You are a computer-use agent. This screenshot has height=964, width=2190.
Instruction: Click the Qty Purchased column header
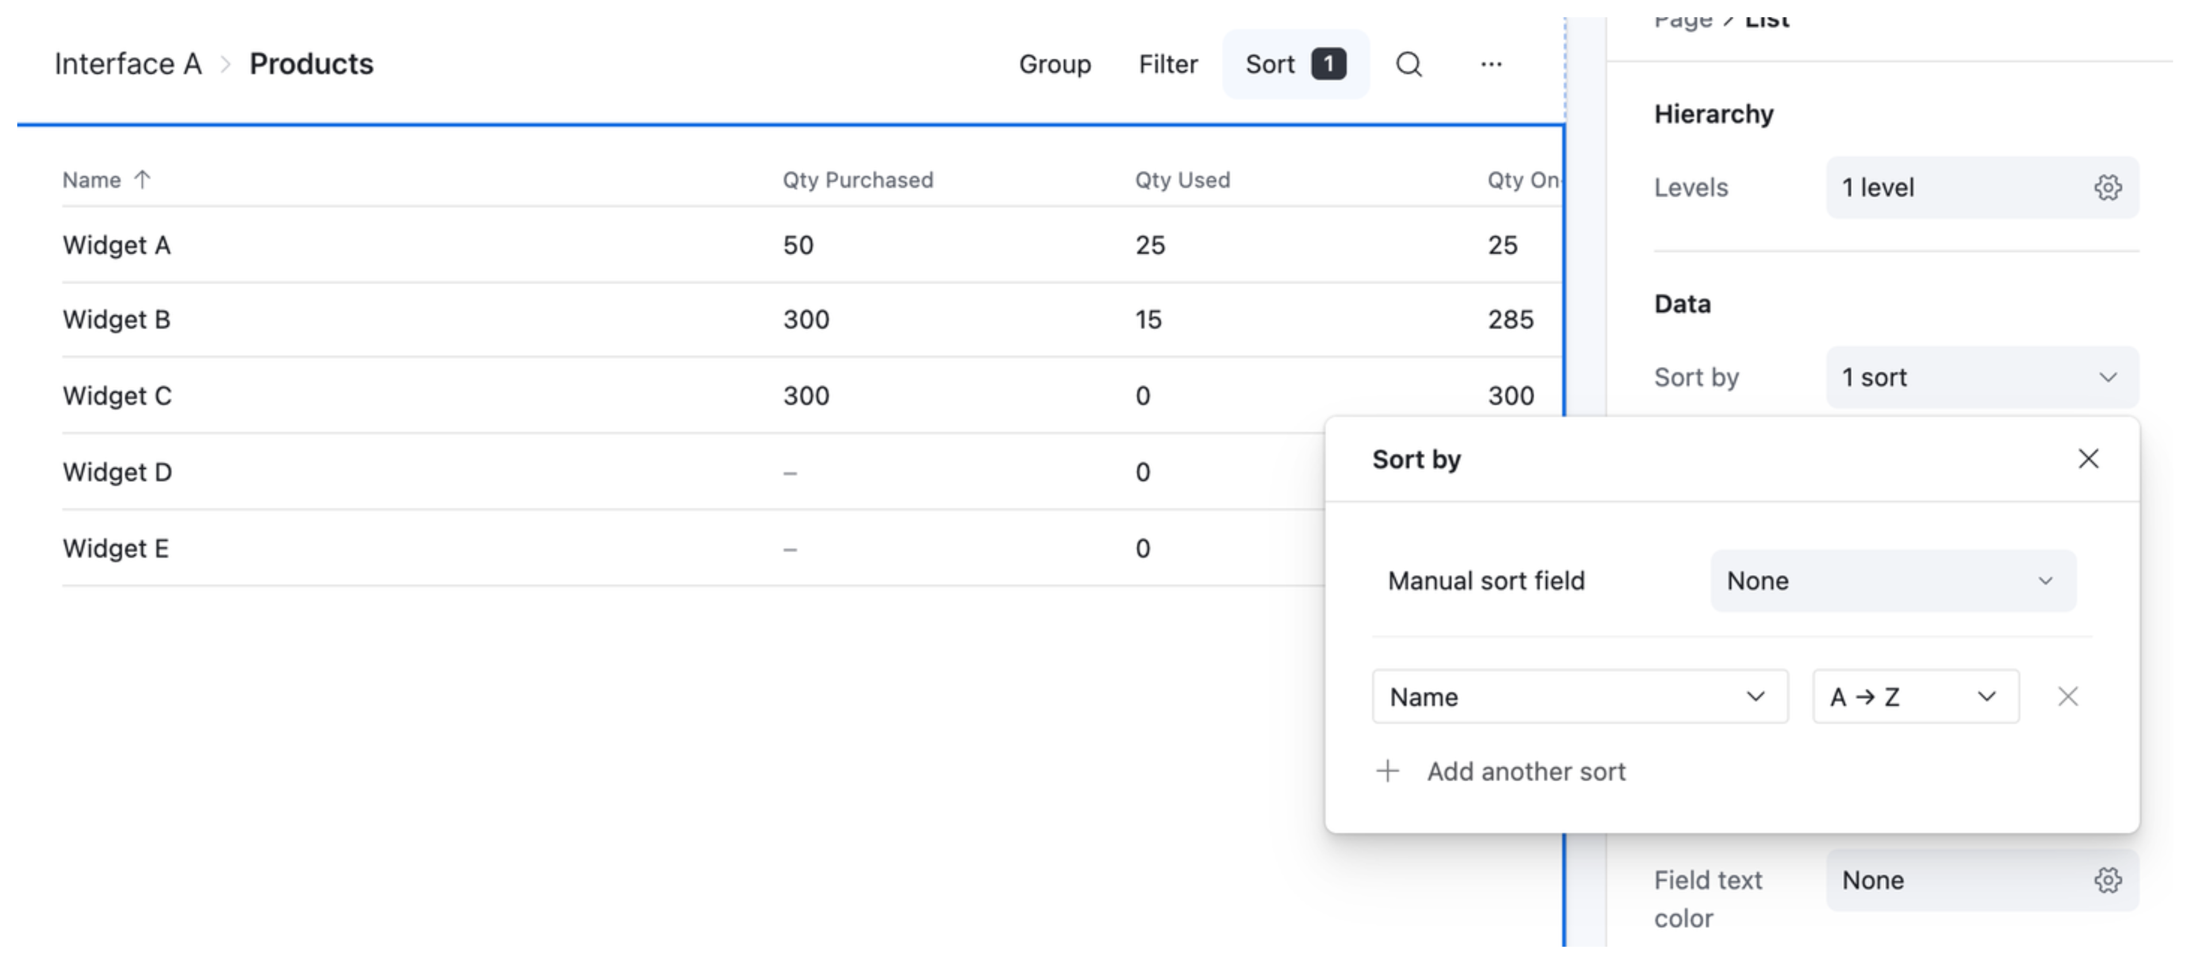[x=857, y=180]
